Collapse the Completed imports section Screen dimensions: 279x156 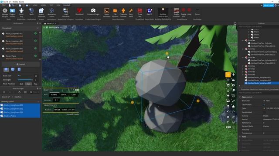pos(37,28)
